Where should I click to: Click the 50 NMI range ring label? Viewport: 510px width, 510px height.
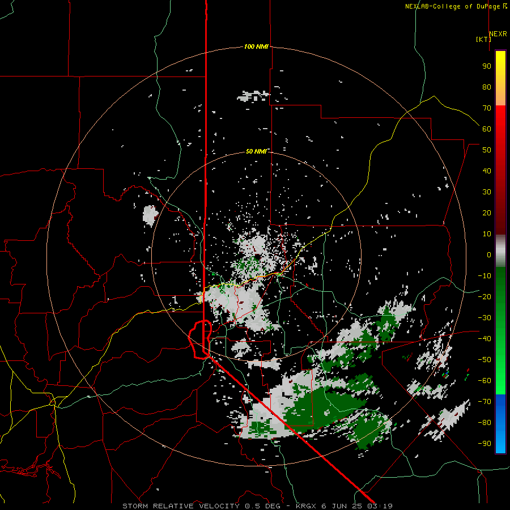coord(256,151)
